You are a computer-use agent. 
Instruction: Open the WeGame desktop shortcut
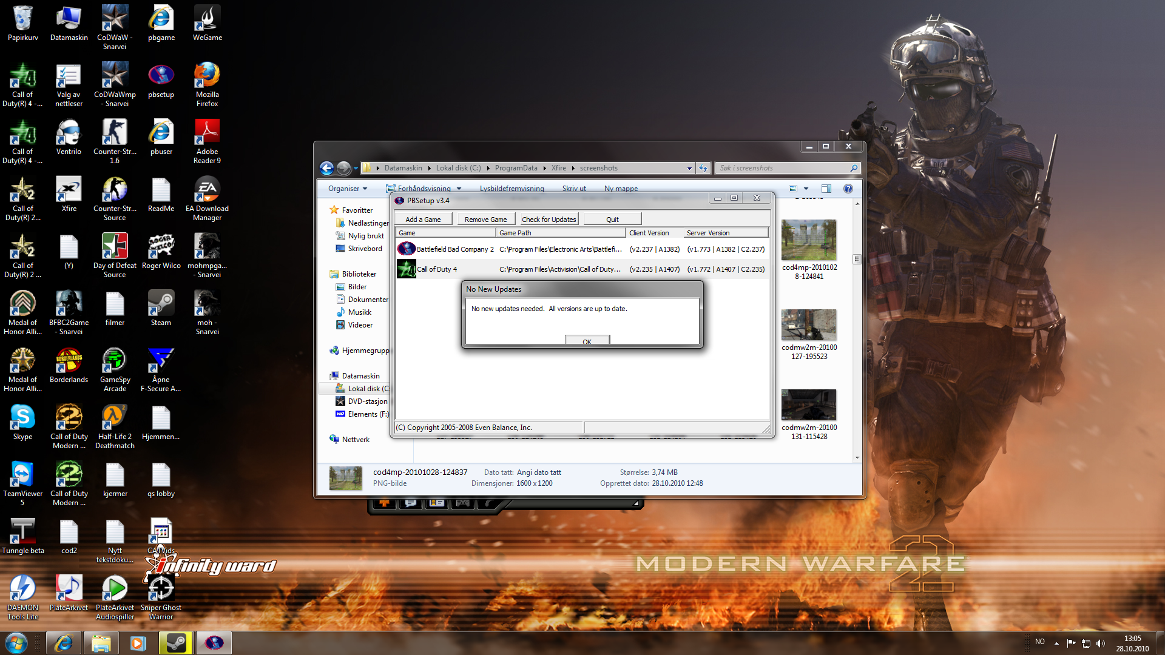(x=207, y=23)
